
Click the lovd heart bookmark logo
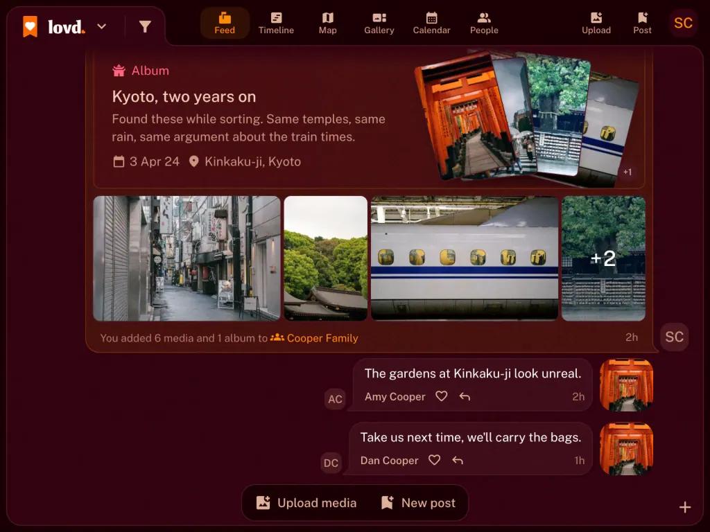[x=31, y=27]
